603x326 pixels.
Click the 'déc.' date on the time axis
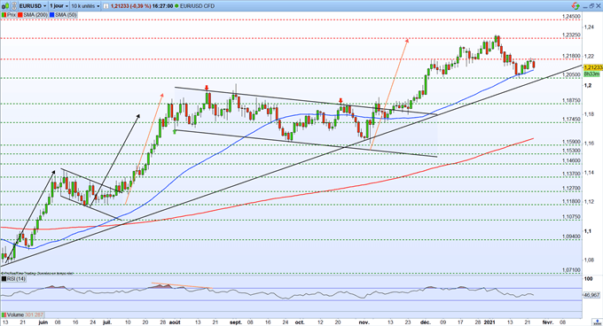point(426,322)
